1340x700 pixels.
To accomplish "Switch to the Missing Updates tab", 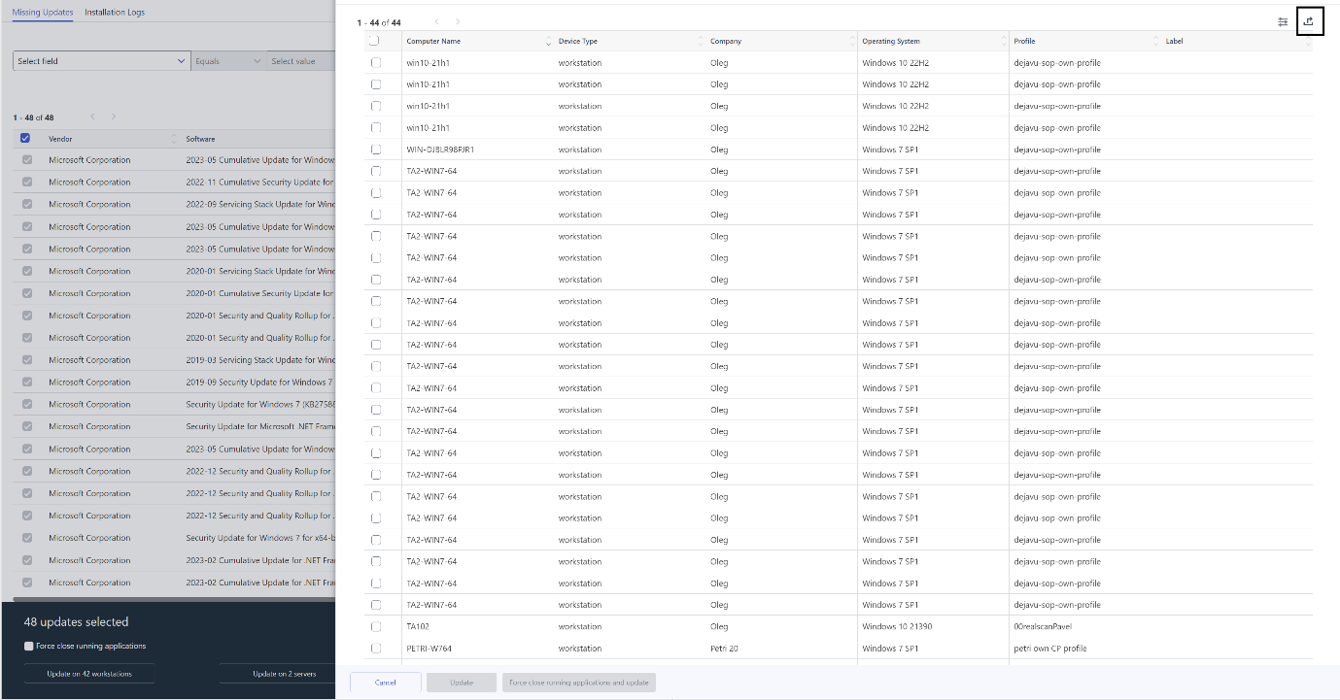I will pyautogui.click(x=42, y=13).
